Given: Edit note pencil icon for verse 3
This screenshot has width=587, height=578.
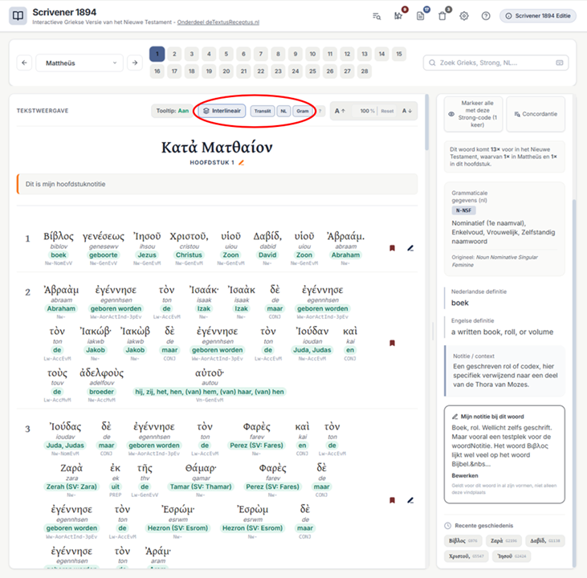Looking at the screenshot, I should (410, 500).
